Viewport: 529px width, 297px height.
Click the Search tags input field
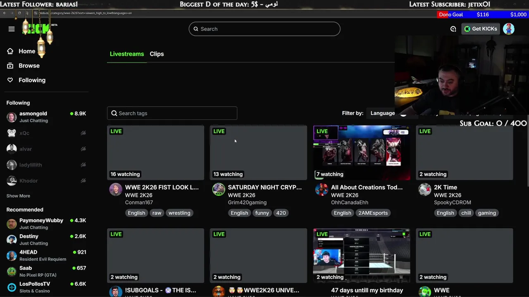coord(172,113)
